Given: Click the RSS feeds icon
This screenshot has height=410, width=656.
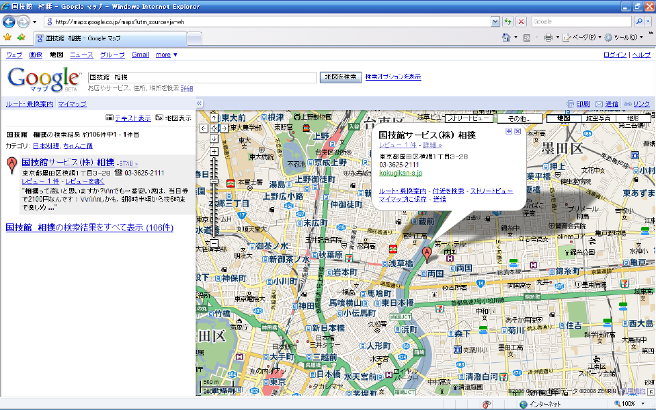Looking at the screenshot, I should coord(527,38).
